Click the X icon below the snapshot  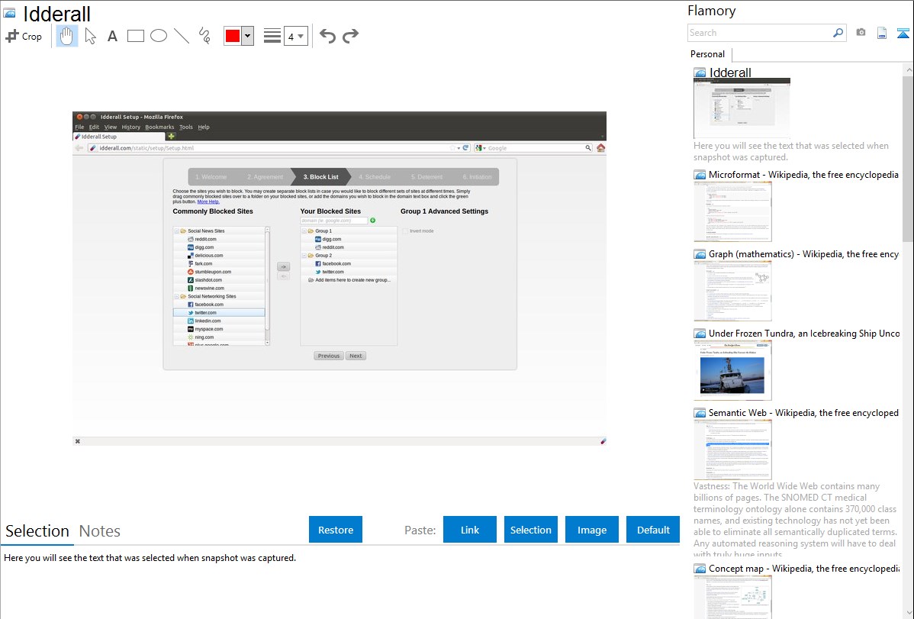(x=78, y=442)
